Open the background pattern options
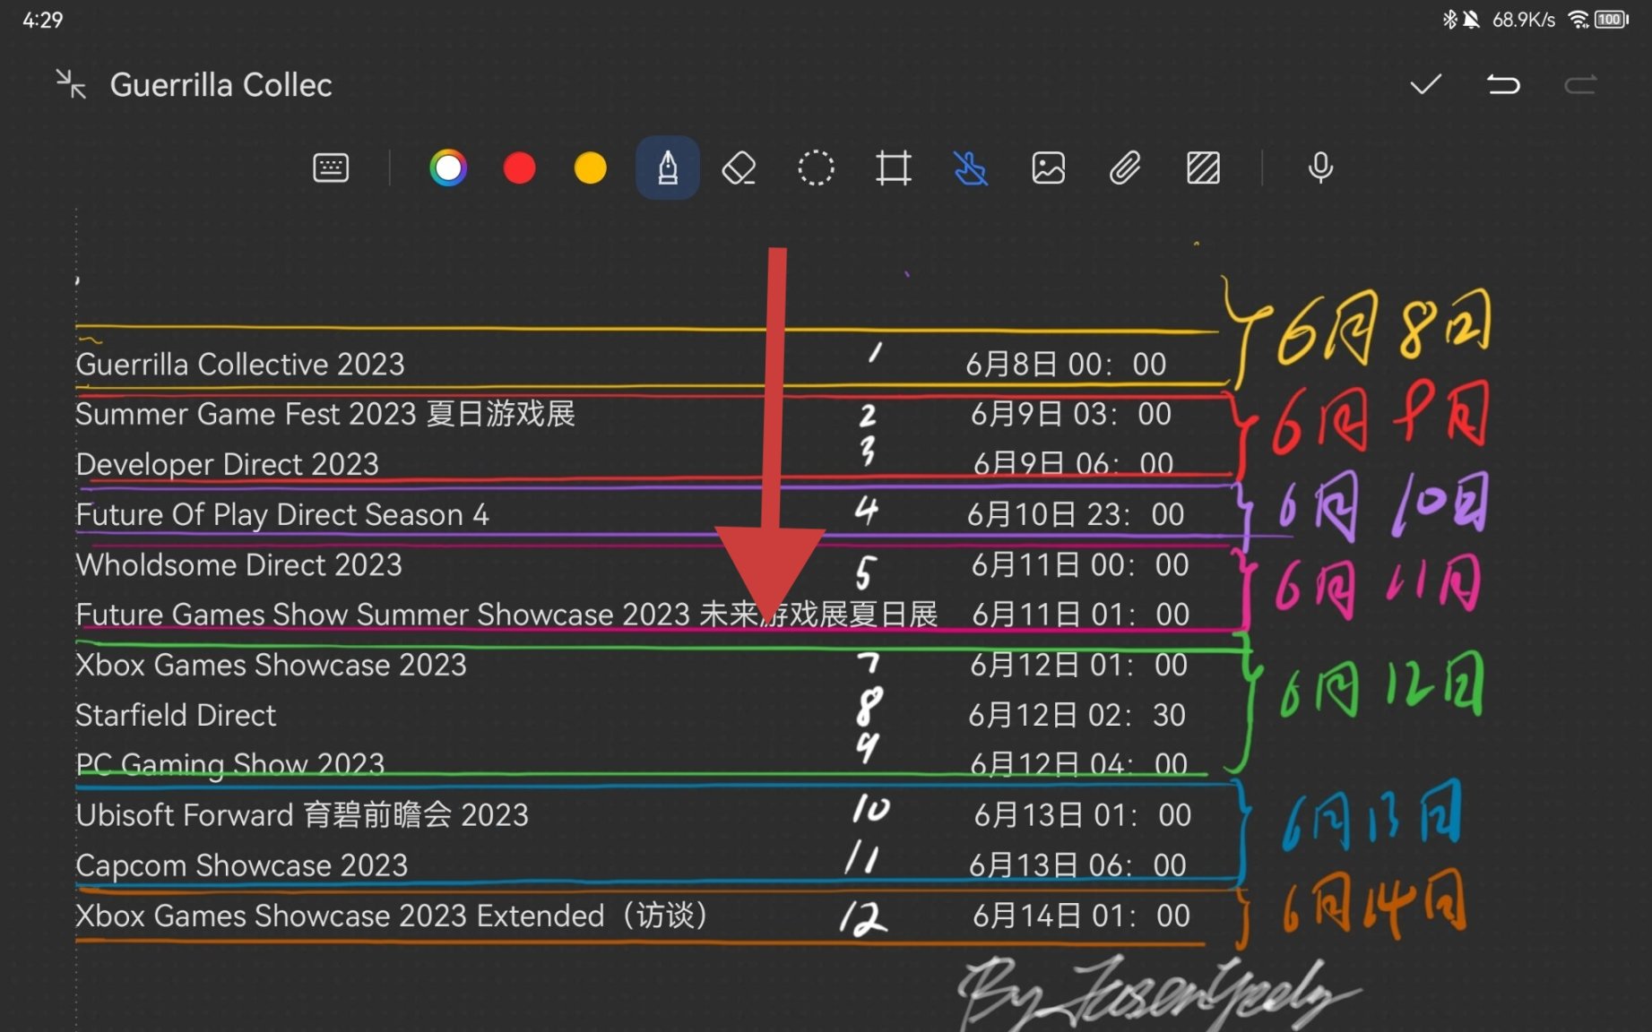1652x1032 pixels. (1203, 168)
